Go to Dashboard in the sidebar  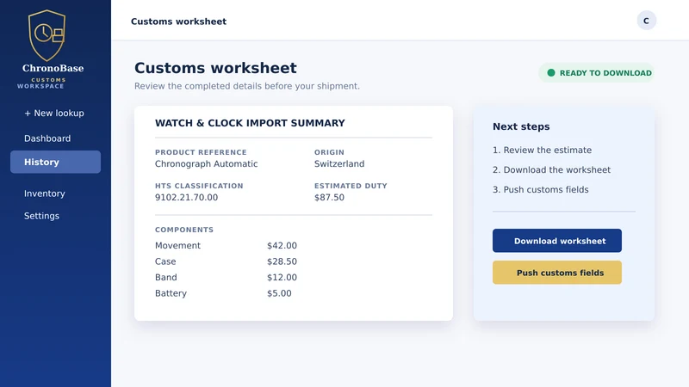pos(47,138)
